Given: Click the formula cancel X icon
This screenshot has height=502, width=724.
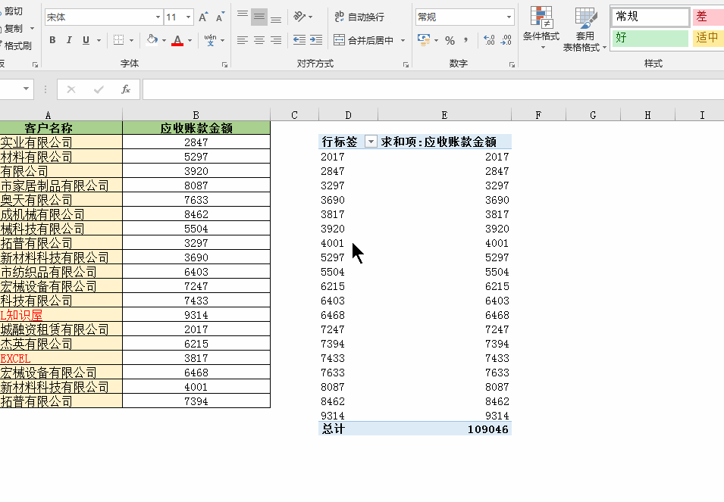Looking at the screenshot, I should (x=71, y=89).
